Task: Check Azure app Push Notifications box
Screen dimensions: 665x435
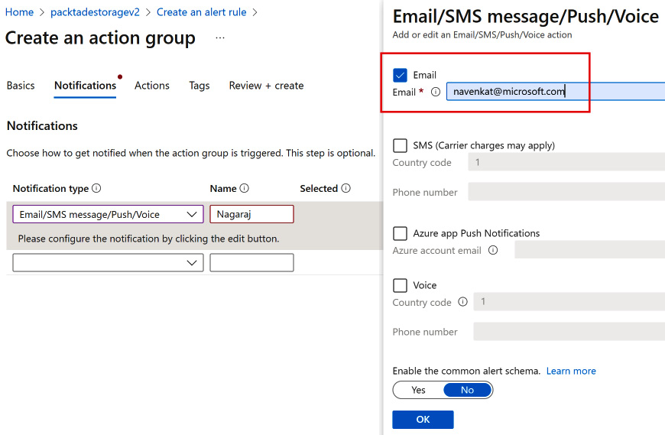Action: coord(400,233)
